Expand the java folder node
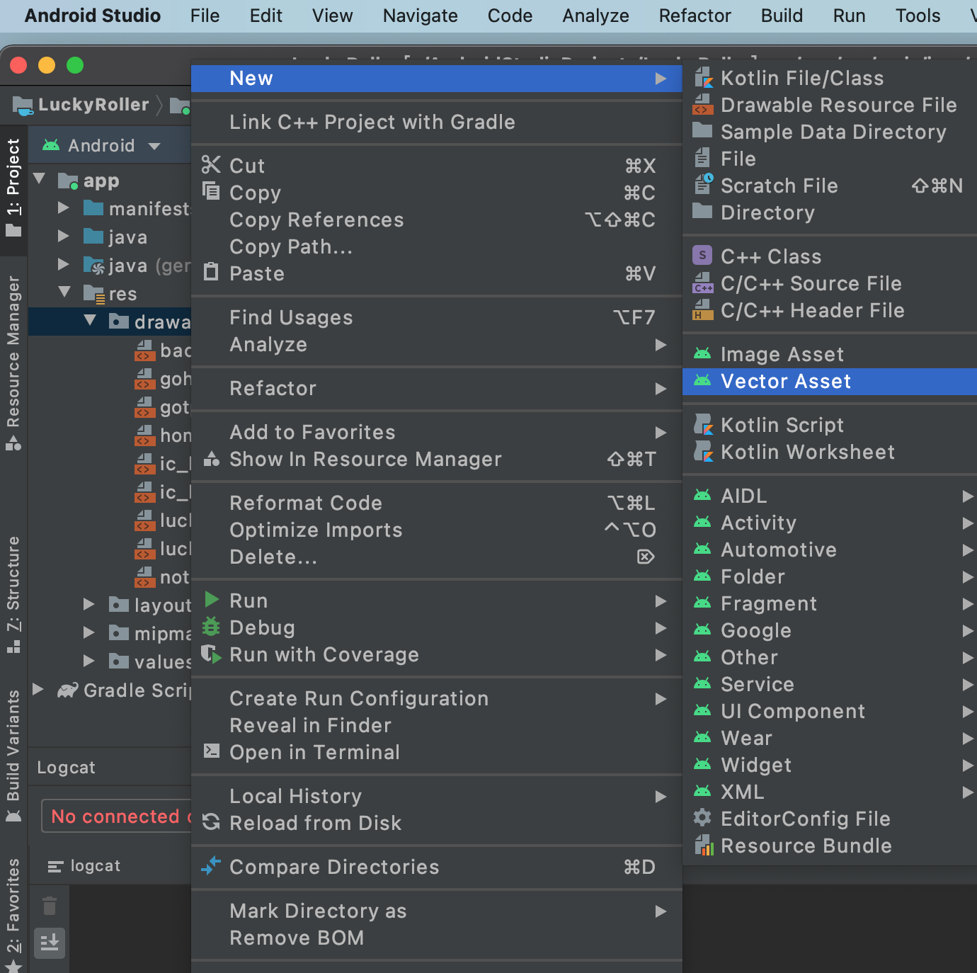This screenshot has height=973, width=977. [x=63, y=236]
